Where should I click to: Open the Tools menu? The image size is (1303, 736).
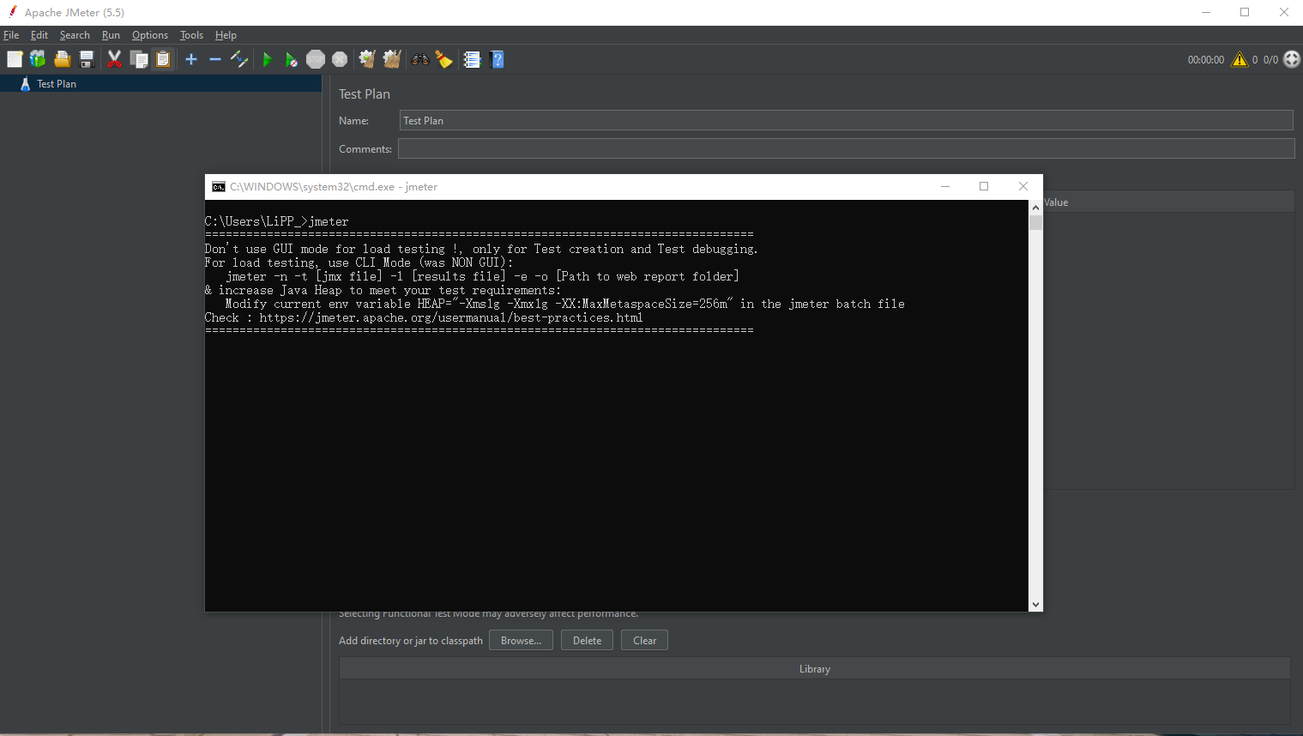pos(191,35)
